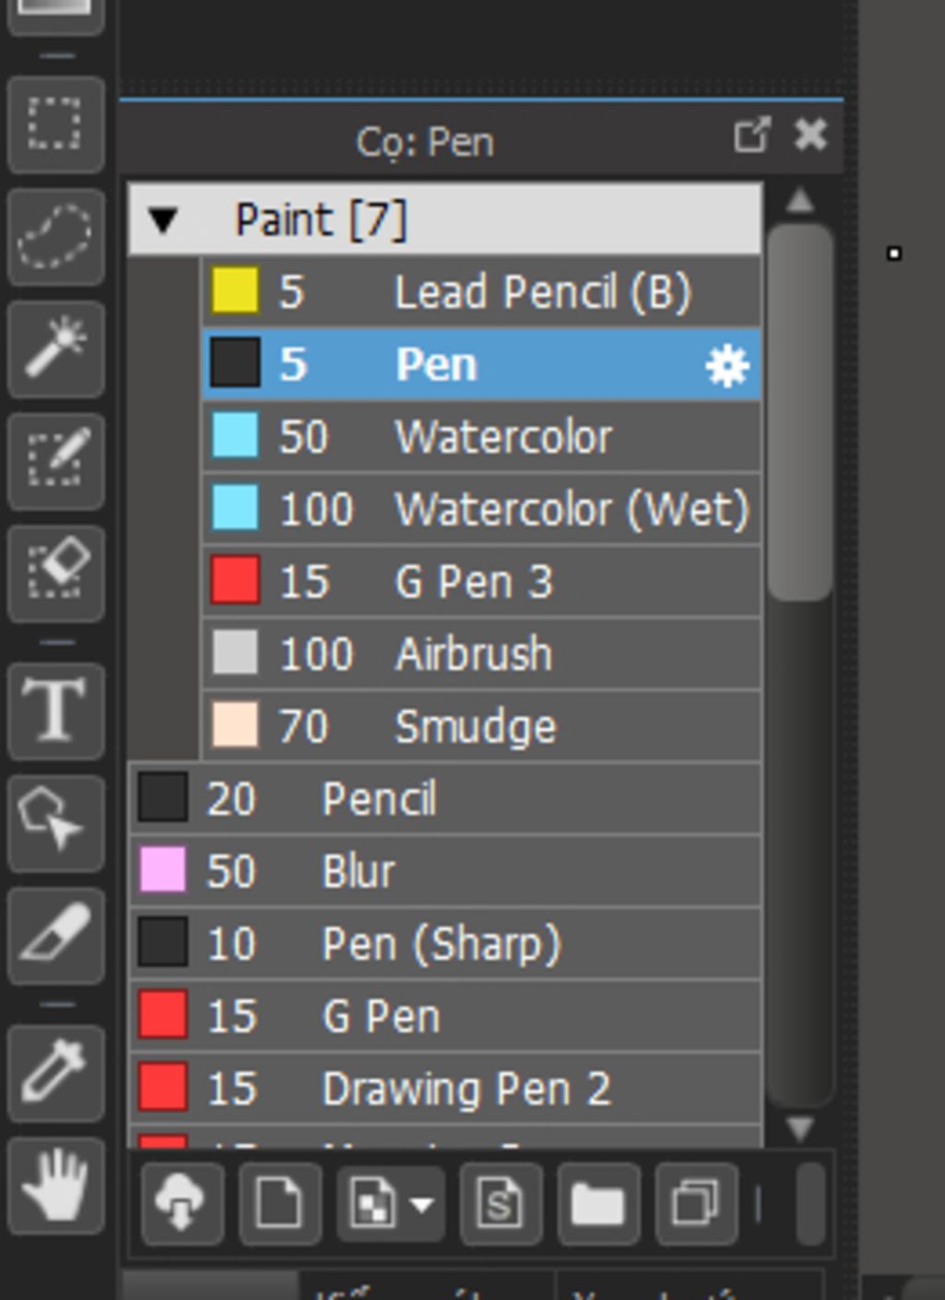The width and height of the screenshot is (945, 1300).
Task: Select the Hand pan tool
Action: point(54,1185)
